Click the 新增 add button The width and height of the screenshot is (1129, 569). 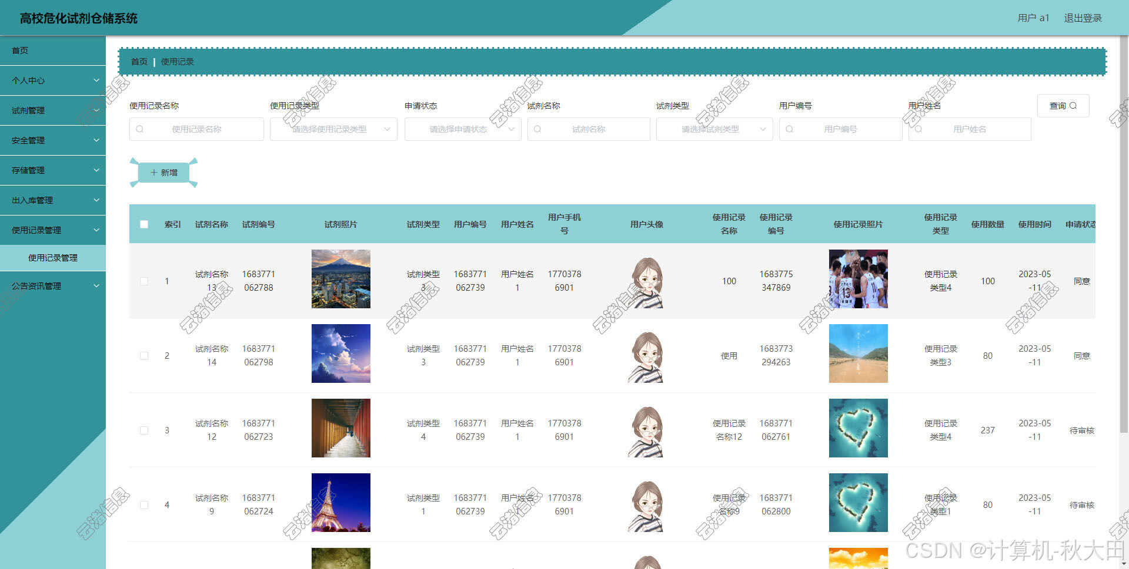point(163,173)
